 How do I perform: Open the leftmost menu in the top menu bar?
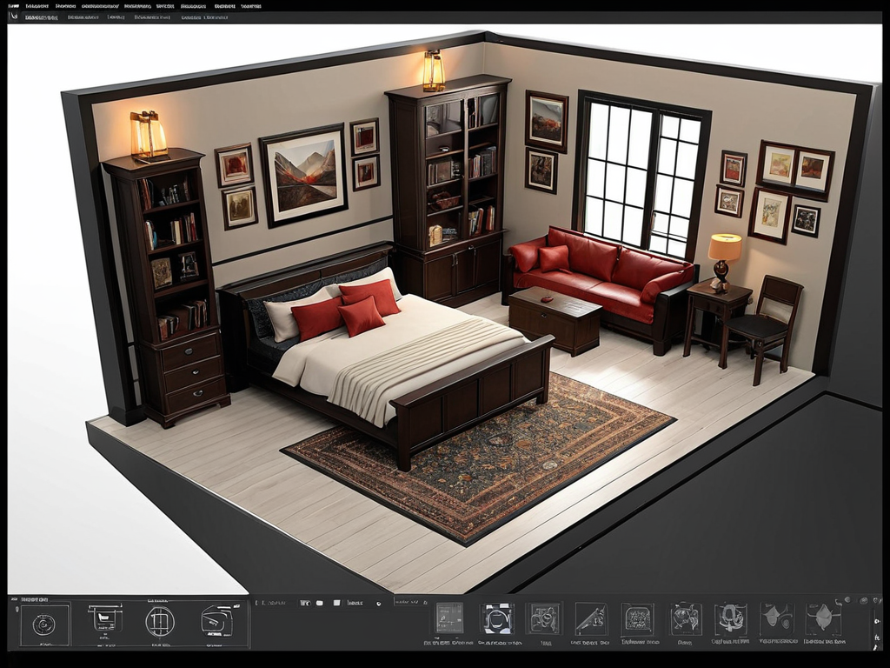(x=13, y=5)
